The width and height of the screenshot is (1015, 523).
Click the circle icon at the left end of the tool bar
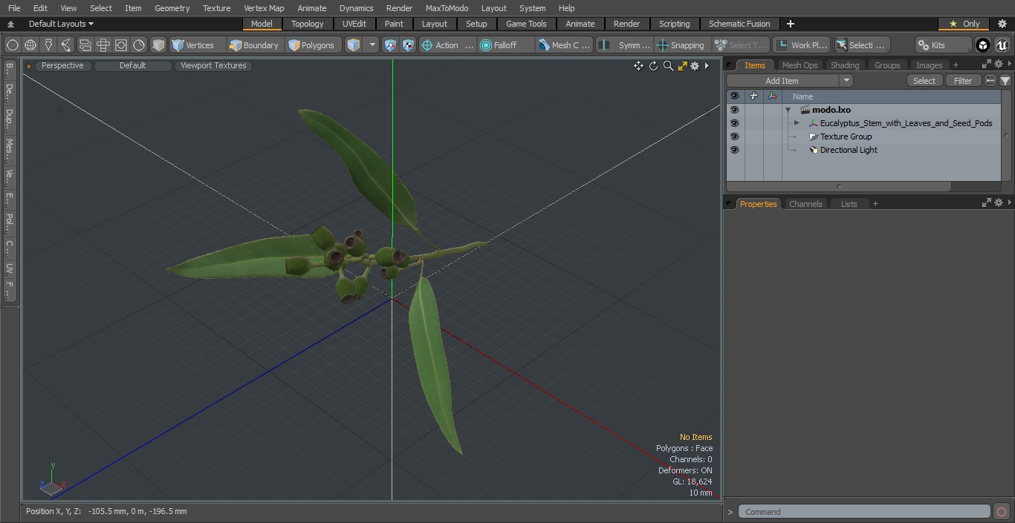12,45
